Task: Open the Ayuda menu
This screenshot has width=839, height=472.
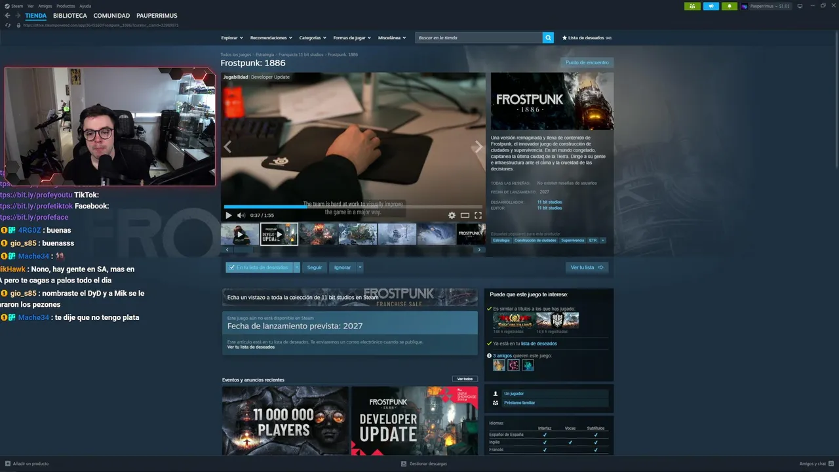Action: (85, 6)
